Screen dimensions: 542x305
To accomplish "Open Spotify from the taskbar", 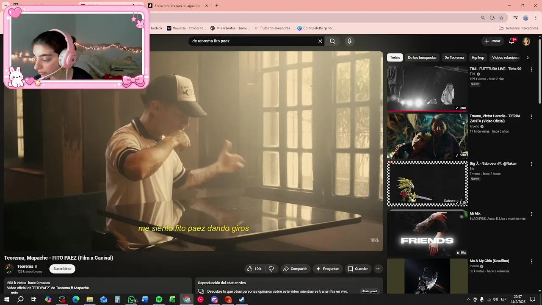I will pyautogui.click(x=159, y=299).
